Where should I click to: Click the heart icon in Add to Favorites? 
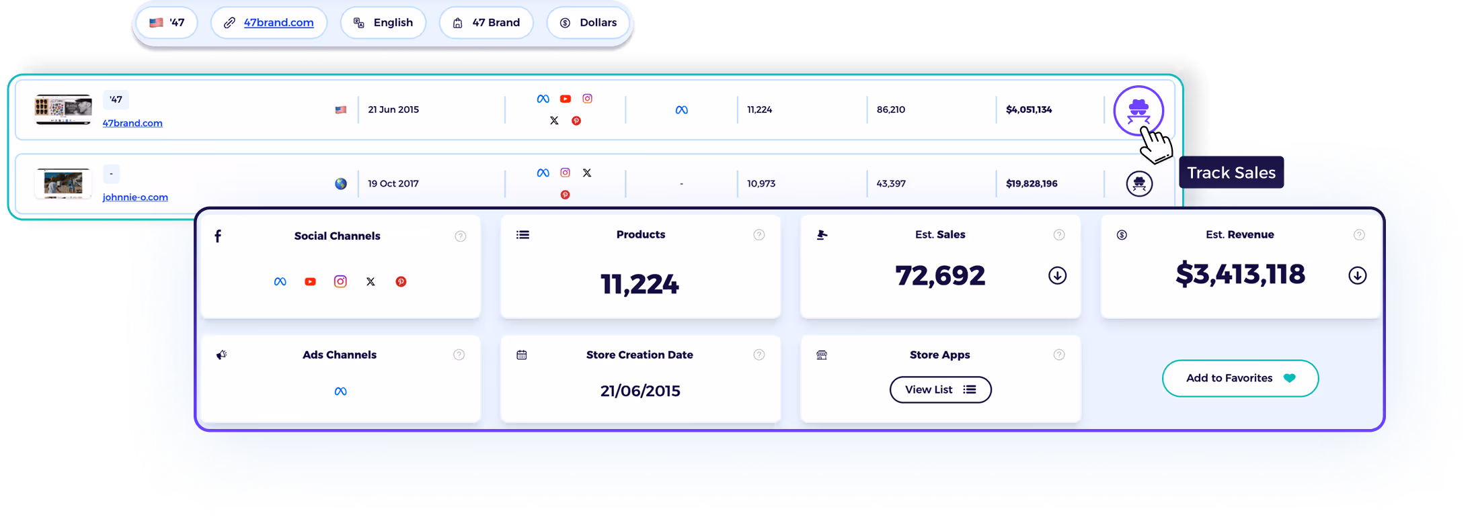(x=1289, y=378)
